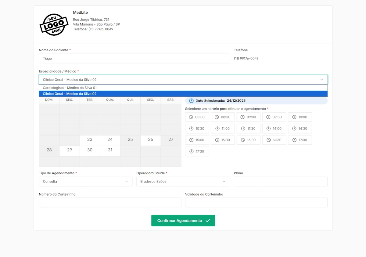Click the checkmark icon on Confirmar Agendamento
Viewport: 366px width, 257px height.
208,221
